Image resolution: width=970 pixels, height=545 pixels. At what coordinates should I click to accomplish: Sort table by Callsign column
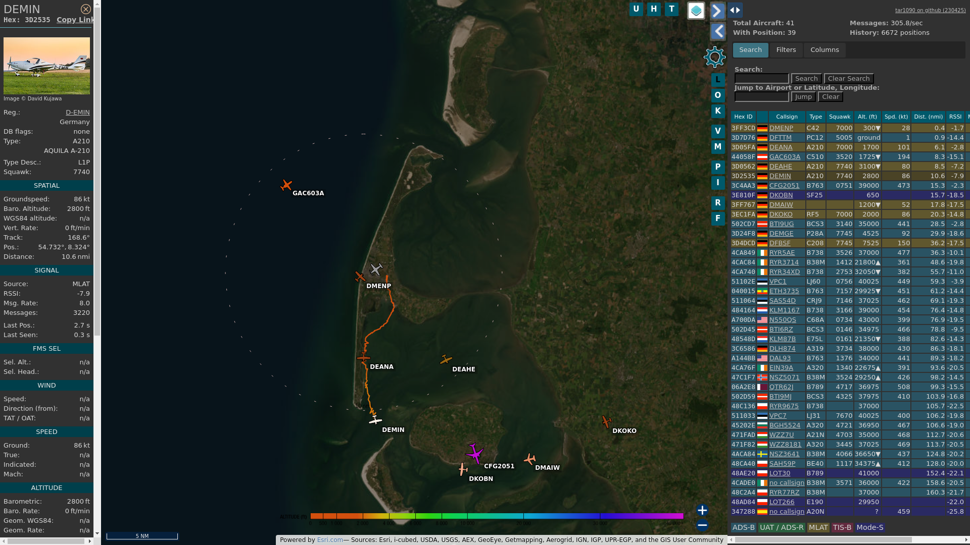787,117
